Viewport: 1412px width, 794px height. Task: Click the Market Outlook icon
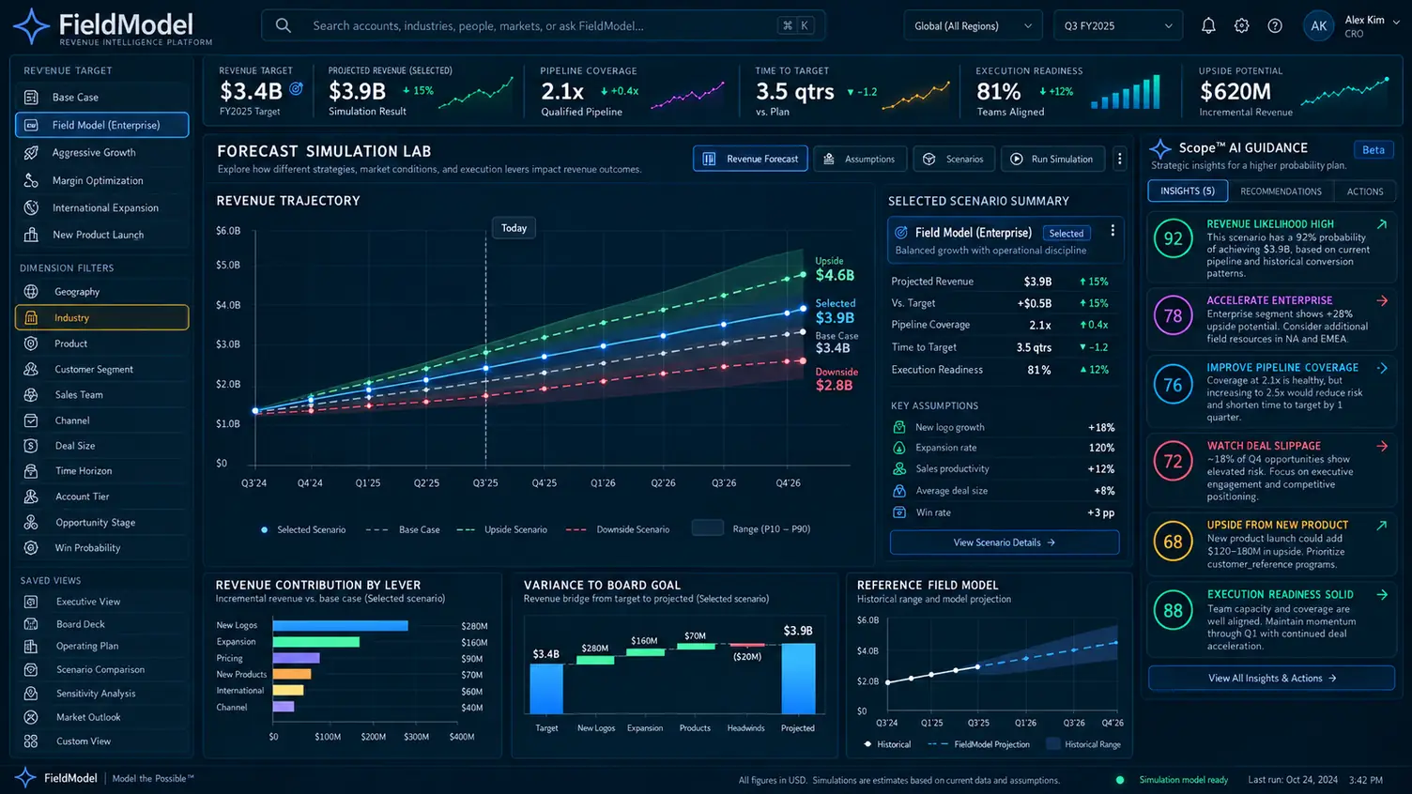[31, 717]
